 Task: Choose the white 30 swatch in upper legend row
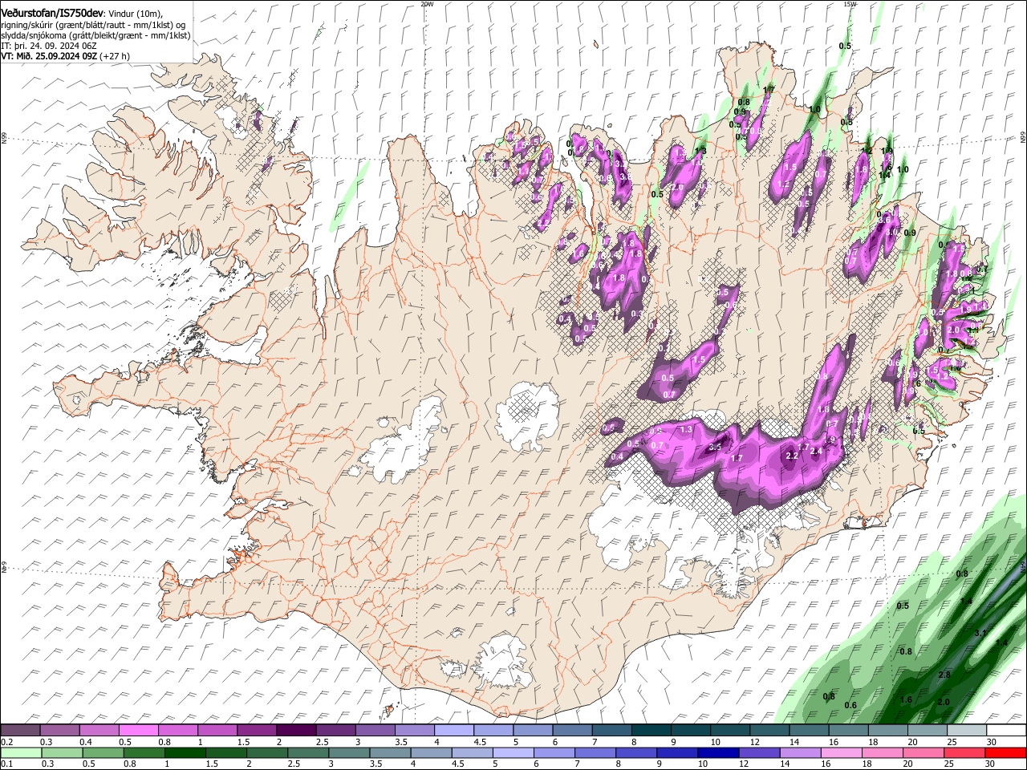[x=1005, y=730]
